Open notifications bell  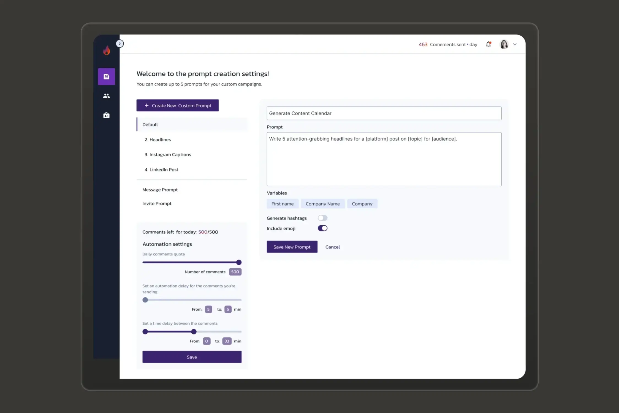(x=488, y=44)
